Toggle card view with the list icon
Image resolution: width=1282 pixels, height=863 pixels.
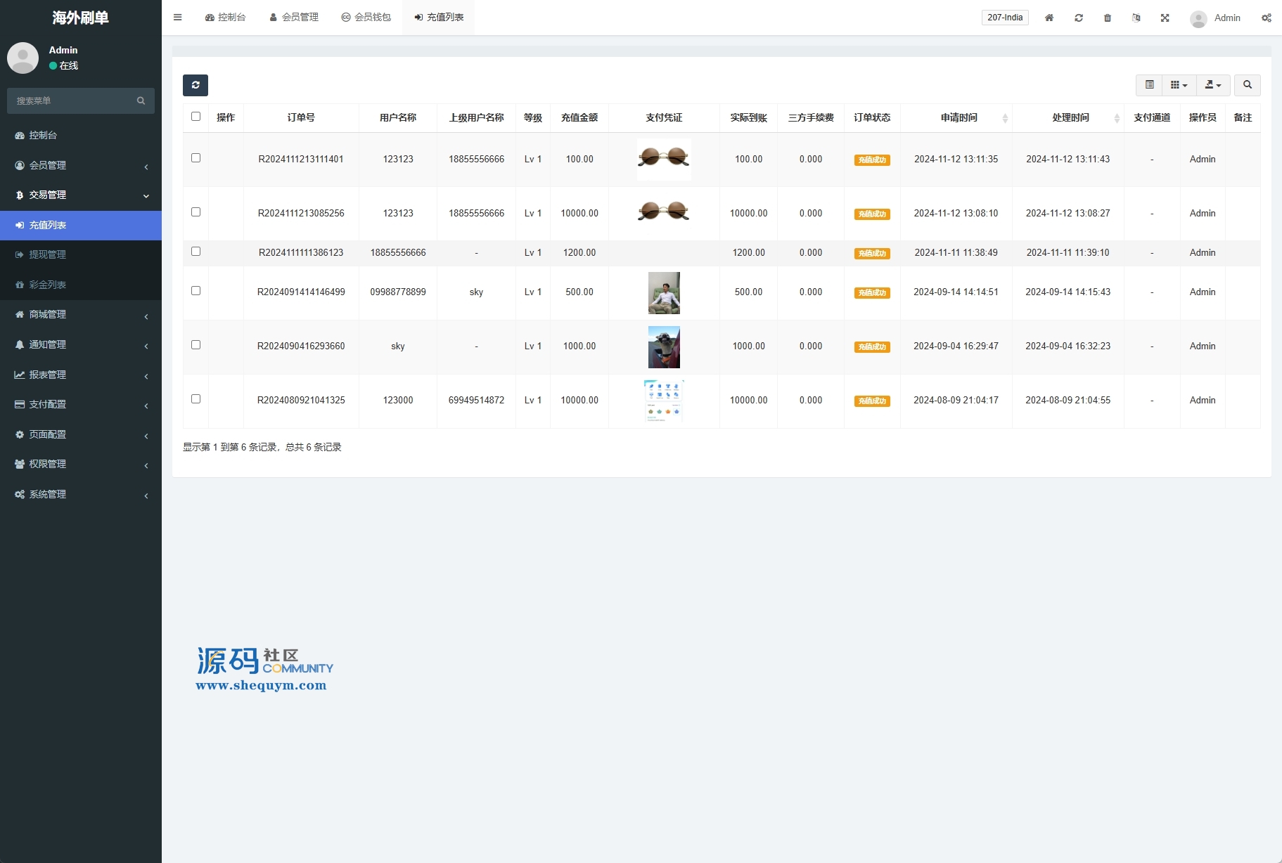[x=1149, y=85]
